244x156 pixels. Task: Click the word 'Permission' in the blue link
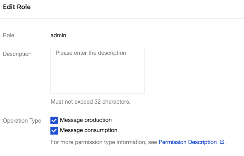point(172,142)
